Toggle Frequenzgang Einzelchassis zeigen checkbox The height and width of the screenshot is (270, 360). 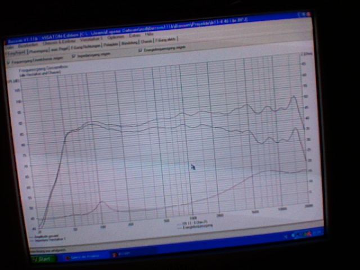(8, 61)
